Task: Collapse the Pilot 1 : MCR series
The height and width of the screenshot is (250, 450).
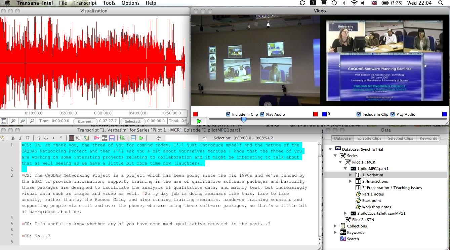Action: coord(340,162)
